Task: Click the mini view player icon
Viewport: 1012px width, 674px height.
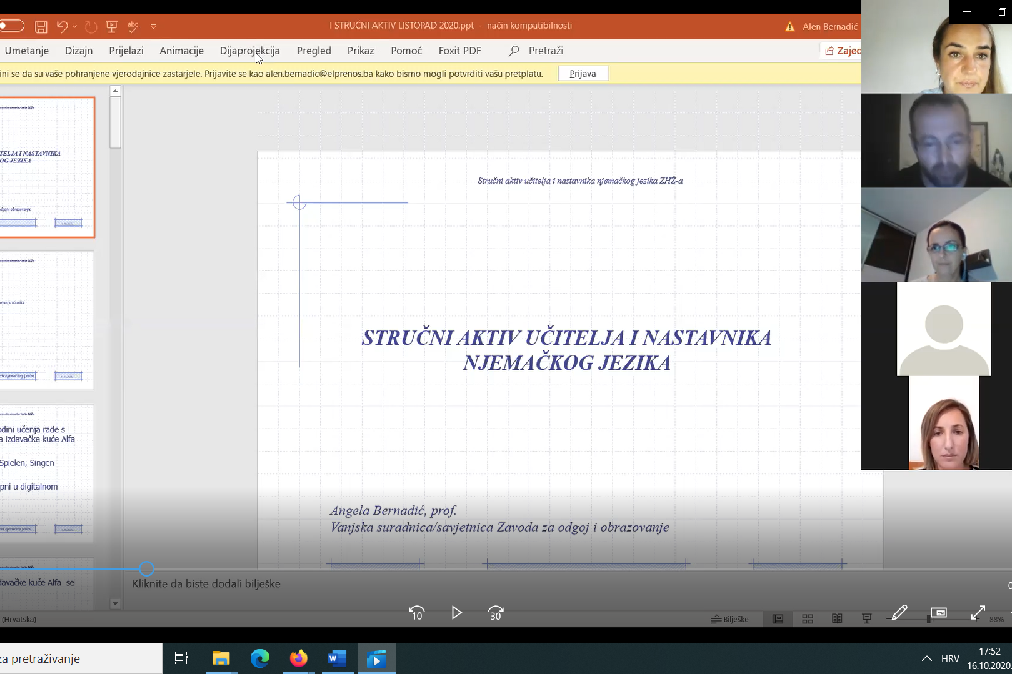Action: (939, 613)
